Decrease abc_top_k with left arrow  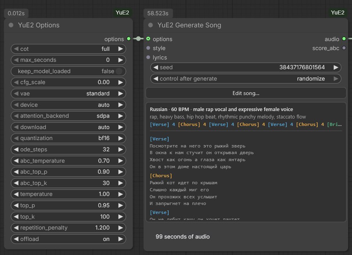pos(16,183)
